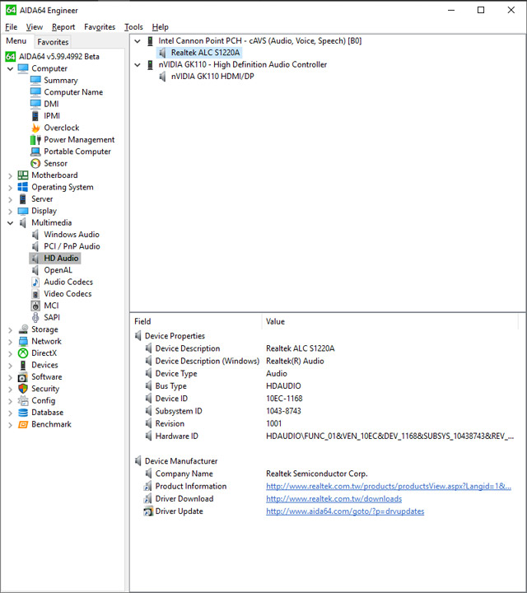Click the Security shield icon

click(x=23, y=389)
